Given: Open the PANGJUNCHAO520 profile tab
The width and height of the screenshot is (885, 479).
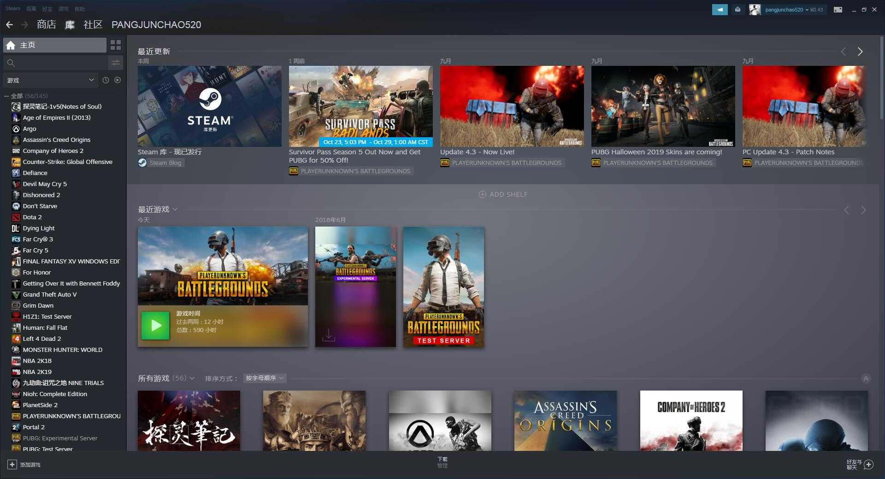Looking at the screenshot, I should tap(156, 25).
